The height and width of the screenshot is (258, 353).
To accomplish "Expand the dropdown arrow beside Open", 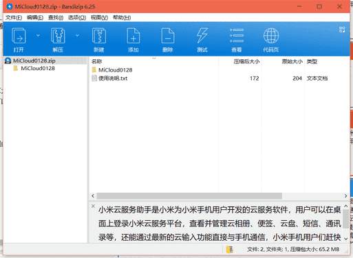I will click(x=38, y=35).
